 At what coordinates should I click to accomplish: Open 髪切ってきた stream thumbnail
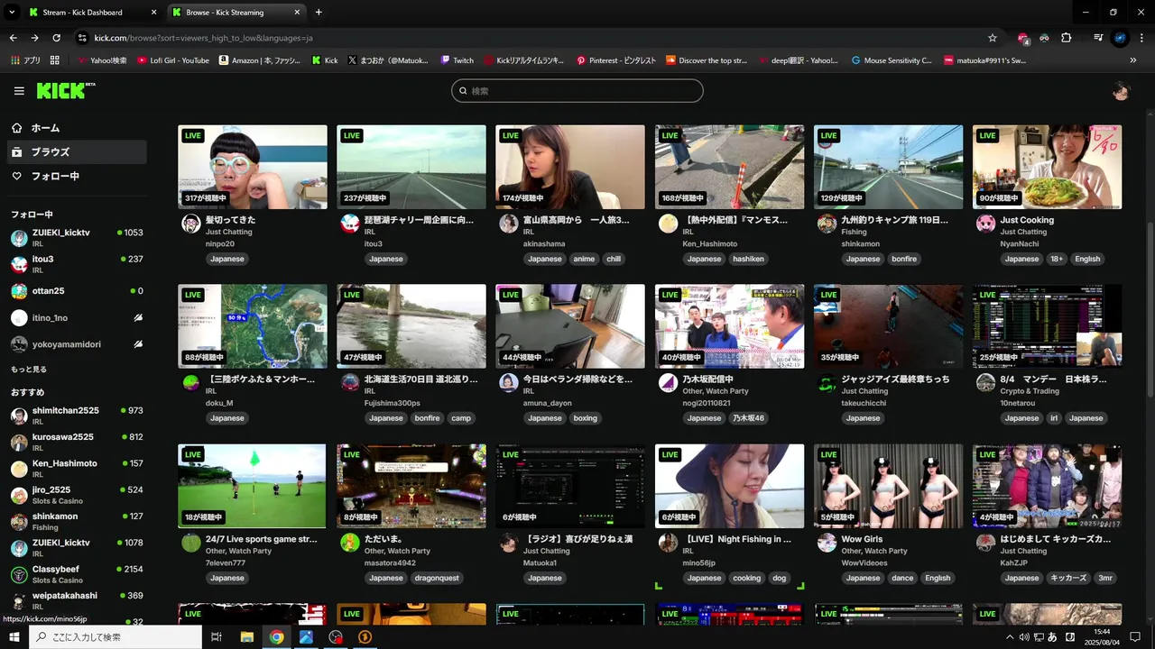pos(253,167)
